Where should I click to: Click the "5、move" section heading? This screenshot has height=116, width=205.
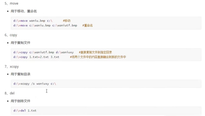coord(11,4)
